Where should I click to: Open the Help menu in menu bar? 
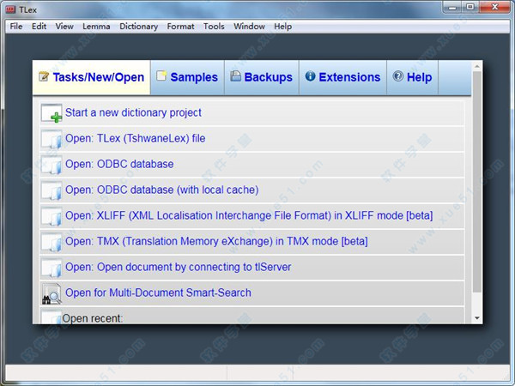pos(282,27)
